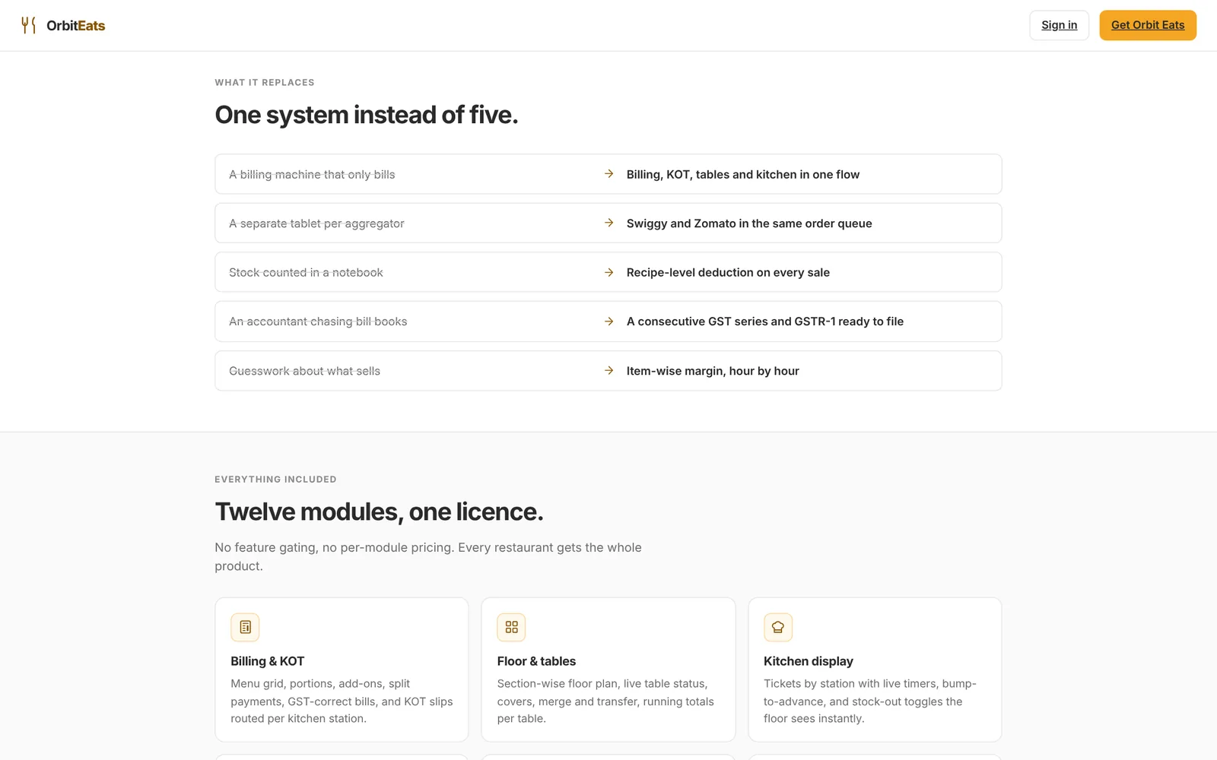Click the Kitchen display description starting 'Tickets by station'
The width and height of the screenshot is (1217, 760).
tap(870, 701)
